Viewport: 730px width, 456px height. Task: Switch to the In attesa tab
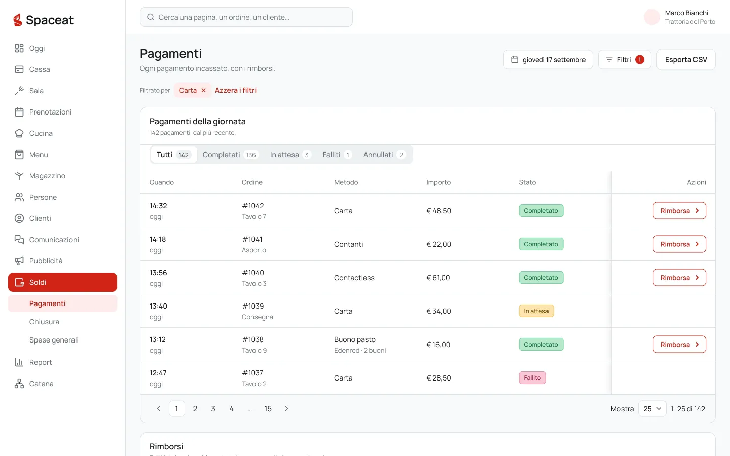point(290,155)
